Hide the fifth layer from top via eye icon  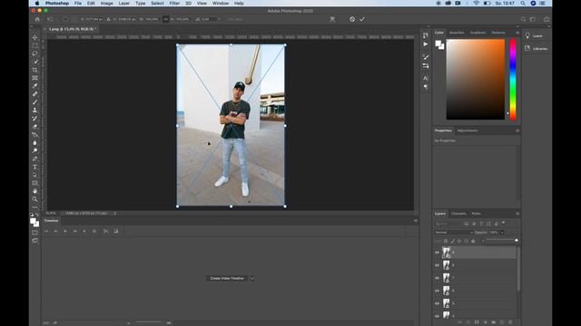(437, 303)
